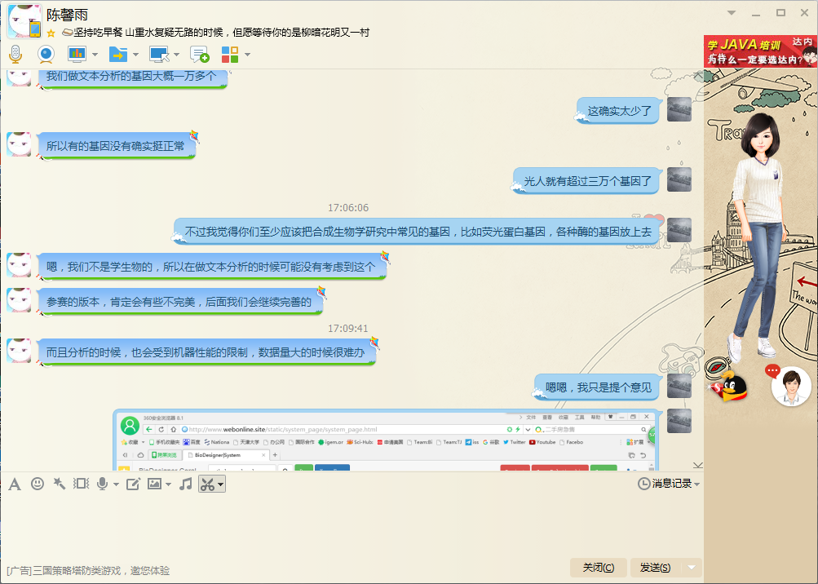Start a video call with the webcam icon
Image resolution: width=818 pixels, height=584 pixels.
pyautogui.click(x=46, y=55)
